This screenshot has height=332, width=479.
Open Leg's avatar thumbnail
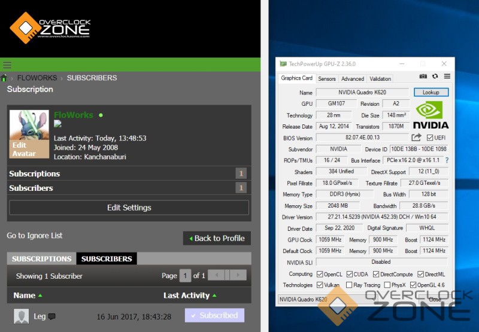click(22, 316)
